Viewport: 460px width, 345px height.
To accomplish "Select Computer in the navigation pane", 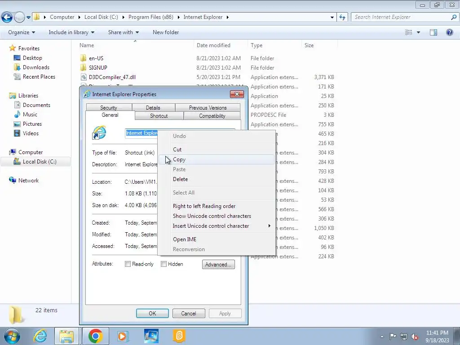I will pos(31,152).
